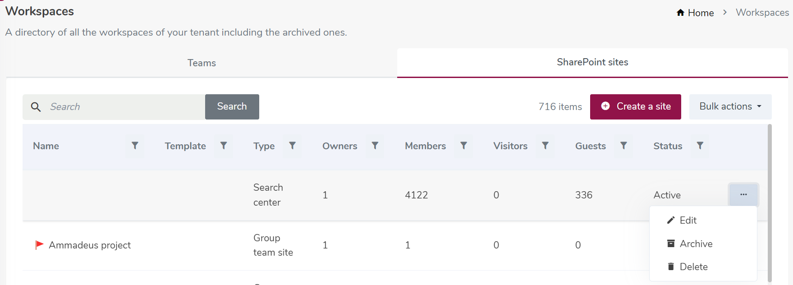Filter the Status column

[700, 146]
